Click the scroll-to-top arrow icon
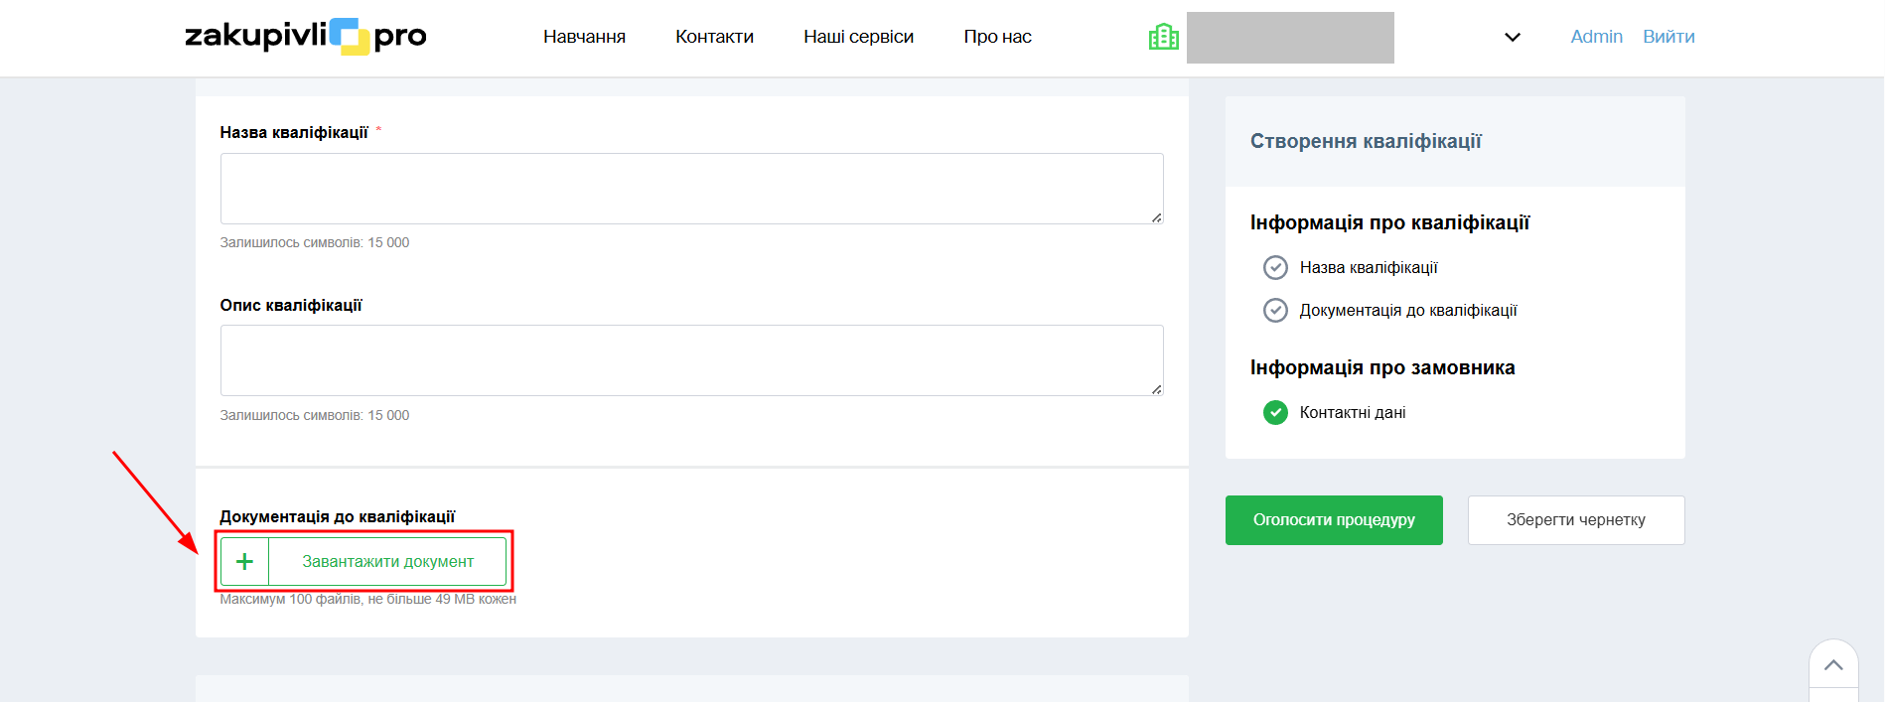1885x702 pixels. tap(1833, 665)
